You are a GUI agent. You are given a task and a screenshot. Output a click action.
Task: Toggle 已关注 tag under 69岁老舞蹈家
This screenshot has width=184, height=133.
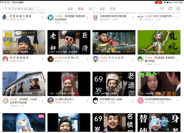pyautogui.click(x=13, y=61)
